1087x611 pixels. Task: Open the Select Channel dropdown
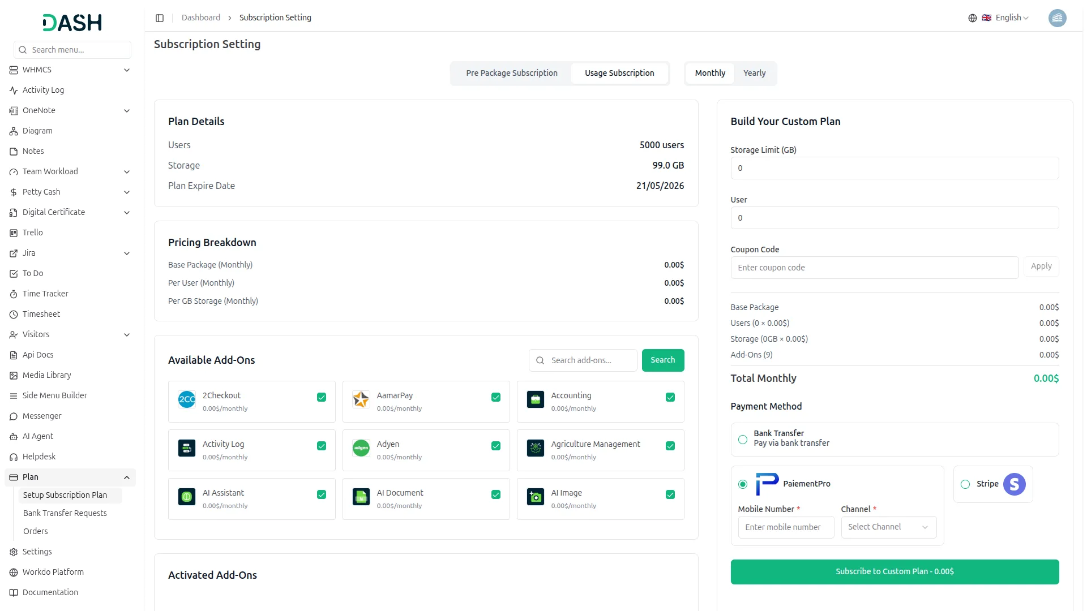click(888, 527)
